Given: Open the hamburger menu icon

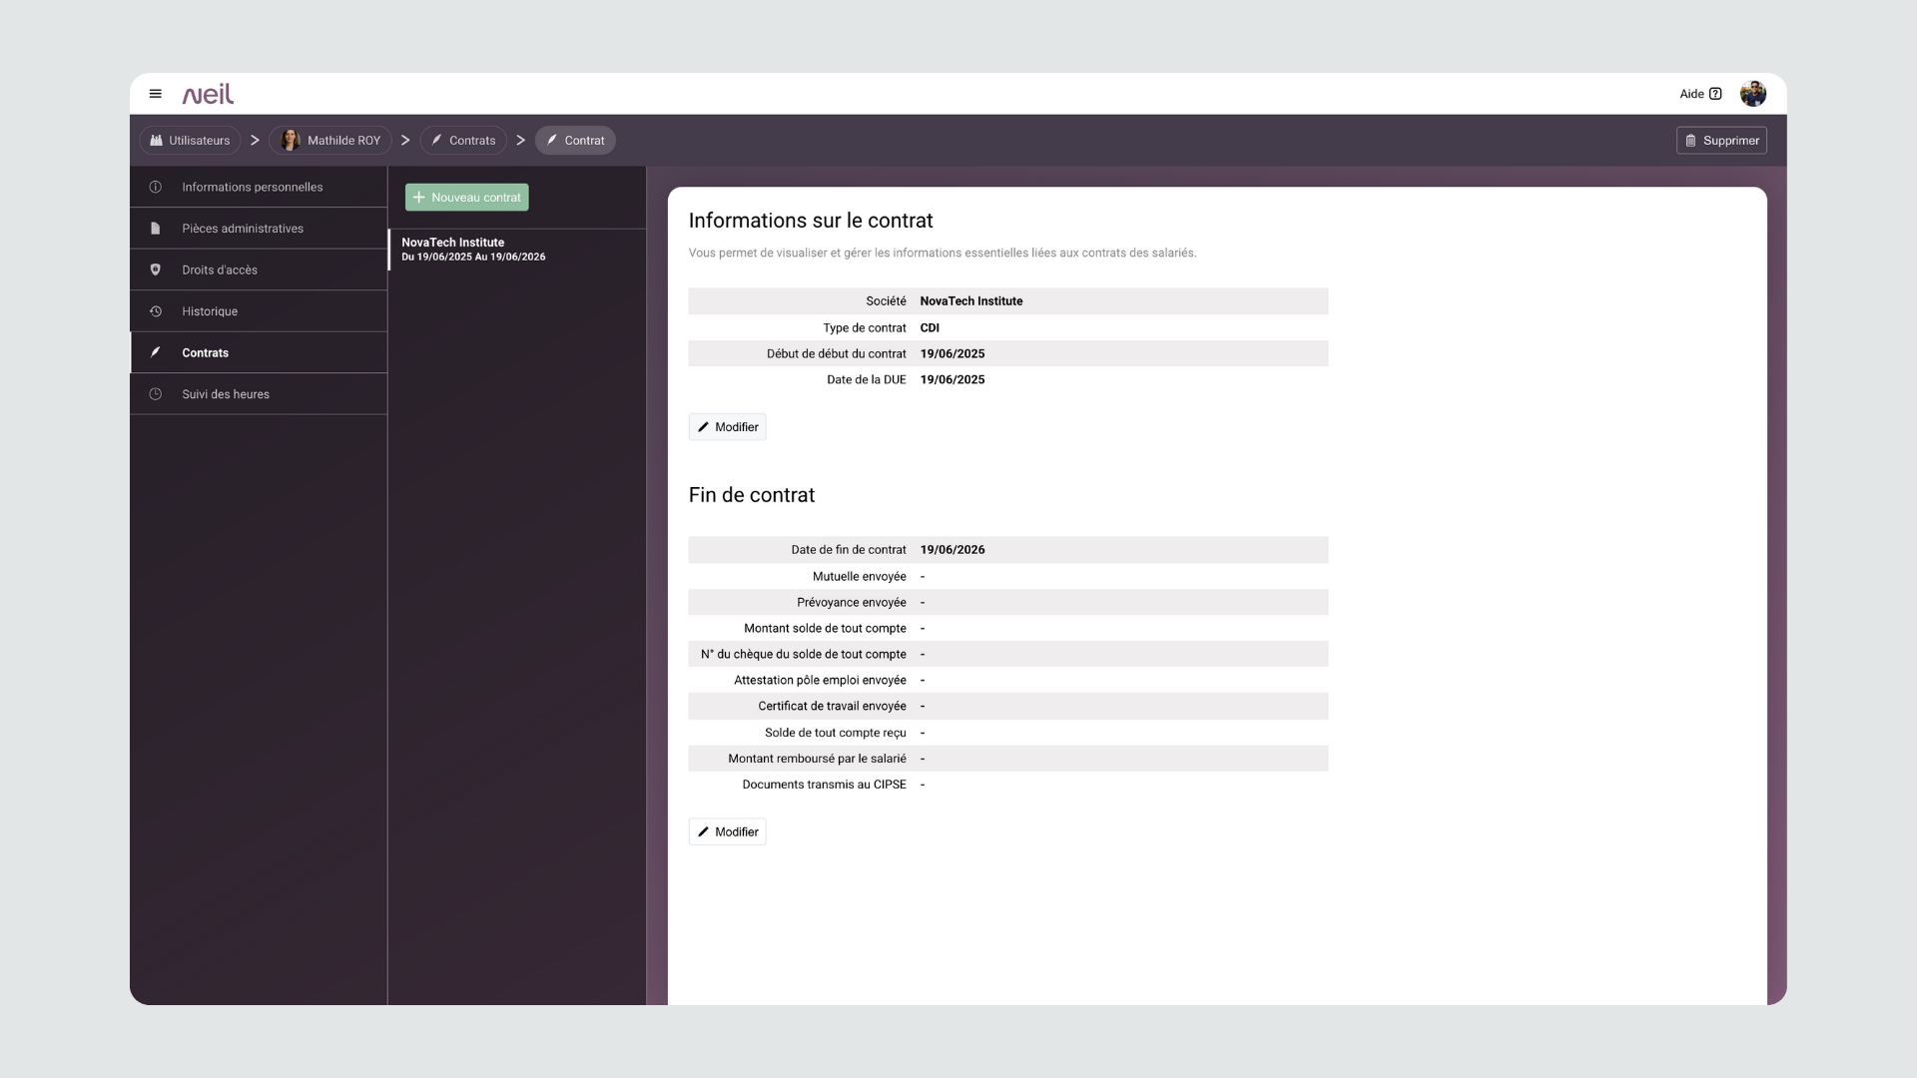Looking at the screenshot, I should pos(156,94).
